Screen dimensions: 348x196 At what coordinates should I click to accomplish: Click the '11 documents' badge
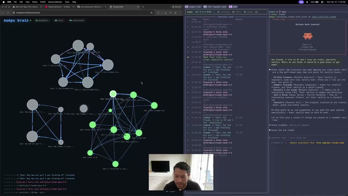(x=42, y=20)
